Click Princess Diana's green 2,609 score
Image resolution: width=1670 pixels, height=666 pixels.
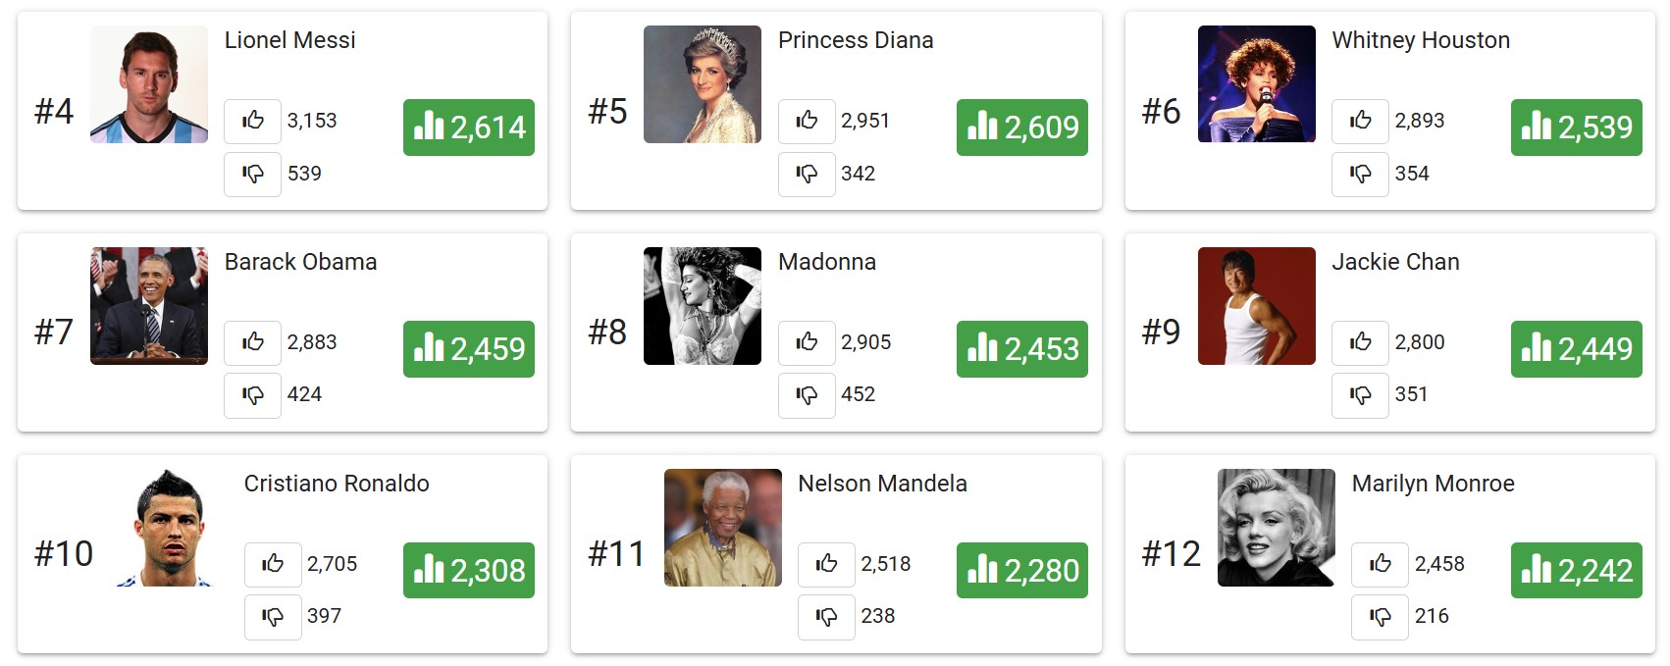pyautogui.click(x=1022, y=128)
